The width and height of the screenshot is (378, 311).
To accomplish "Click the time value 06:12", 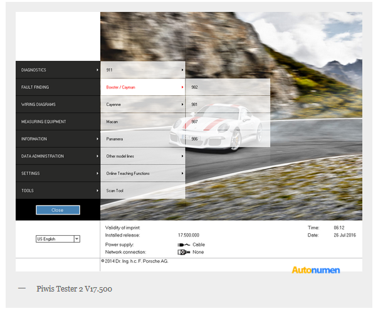I will pyautogui.click(x=339, y=228).
